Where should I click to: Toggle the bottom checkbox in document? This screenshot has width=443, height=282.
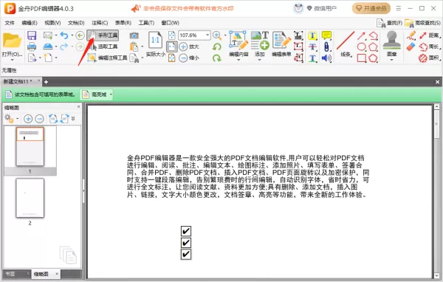pyautogui.click(x=186, y=254)
